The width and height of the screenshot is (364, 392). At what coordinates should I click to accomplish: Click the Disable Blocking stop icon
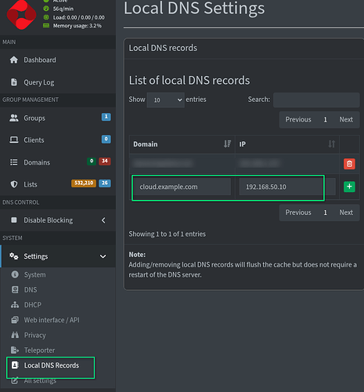coord(14,220)
